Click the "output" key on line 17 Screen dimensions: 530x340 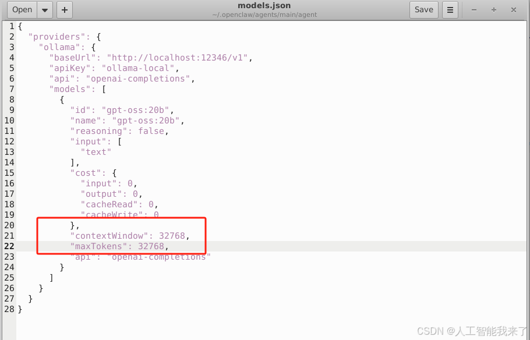pos(101,194)
